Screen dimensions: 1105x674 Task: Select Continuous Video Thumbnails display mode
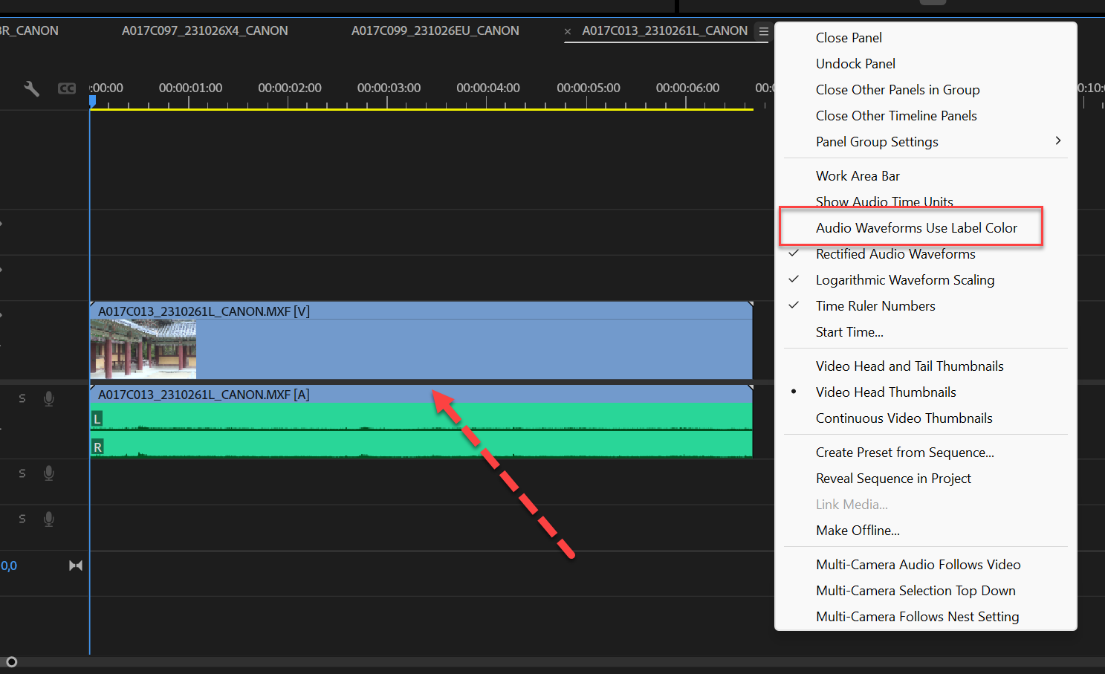[x=904, y=418]
